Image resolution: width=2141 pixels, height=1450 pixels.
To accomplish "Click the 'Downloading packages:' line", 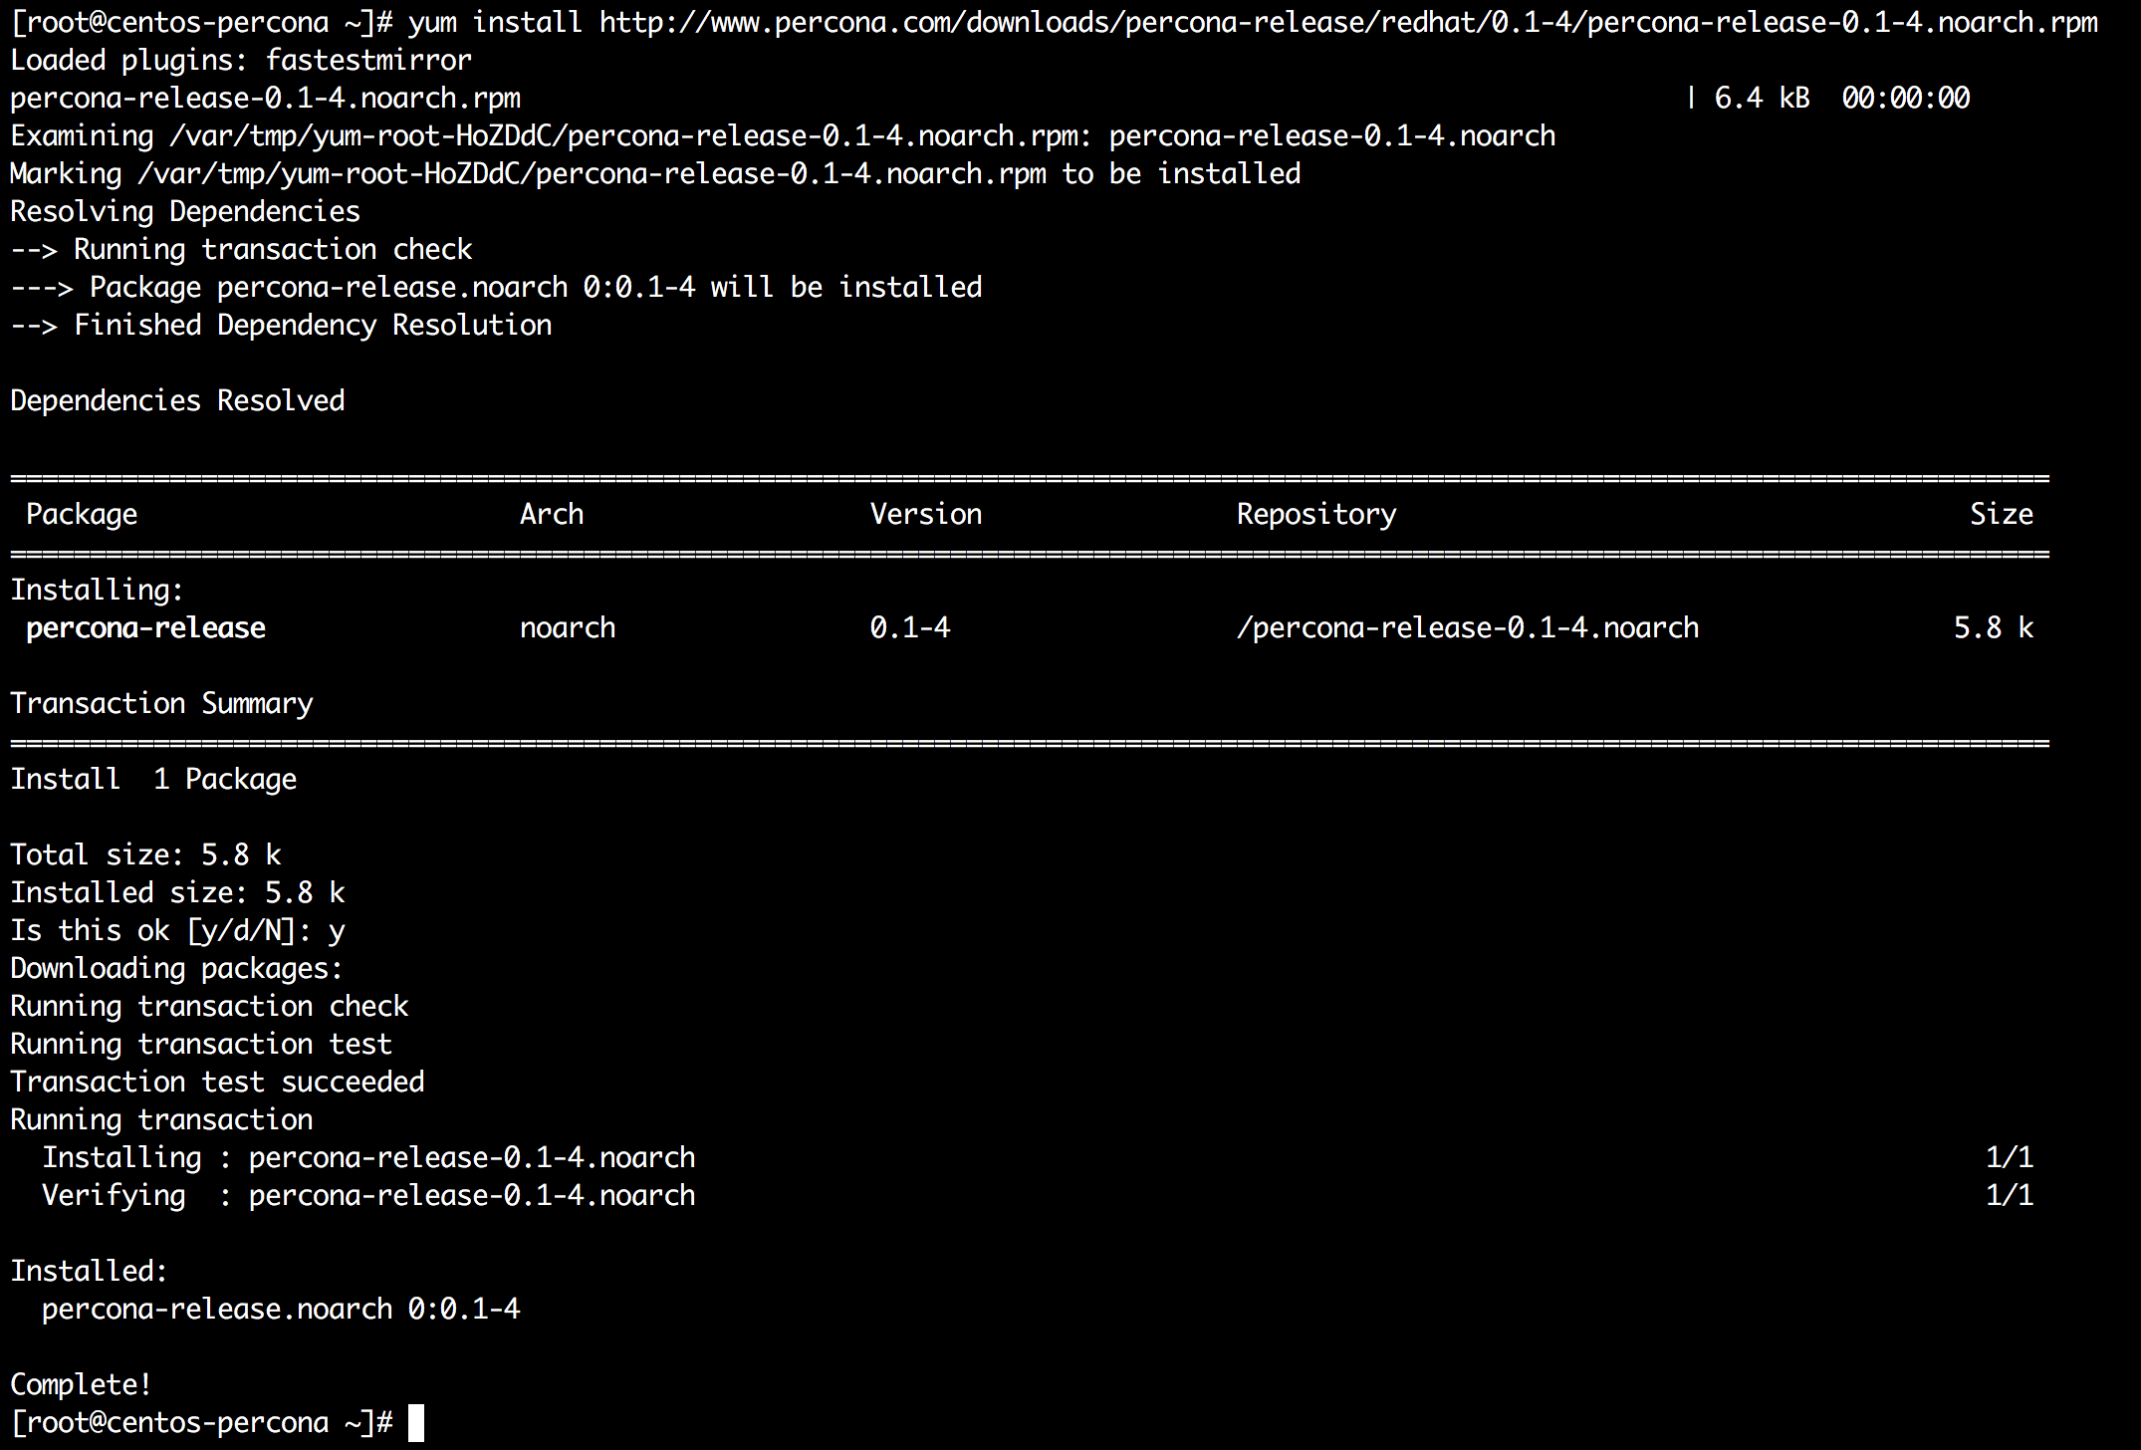I will tap(177, 968).
